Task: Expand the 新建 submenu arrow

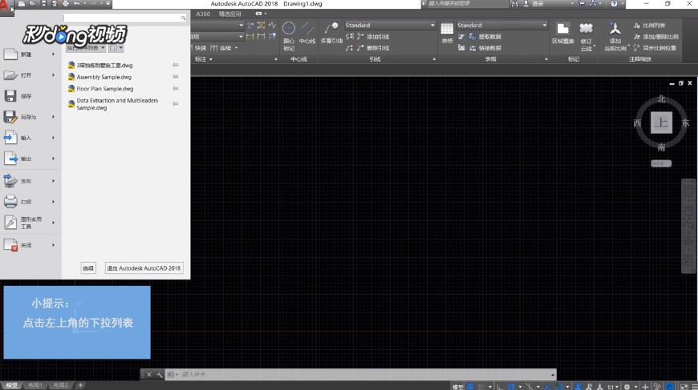Action: pos(54,54)
